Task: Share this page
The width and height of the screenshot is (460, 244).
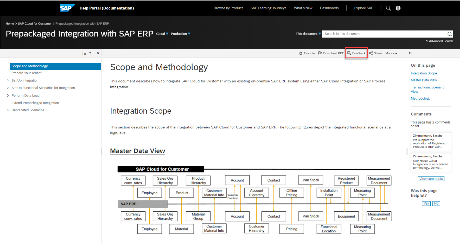Action: pyautogui.click(x=375, y=53)
